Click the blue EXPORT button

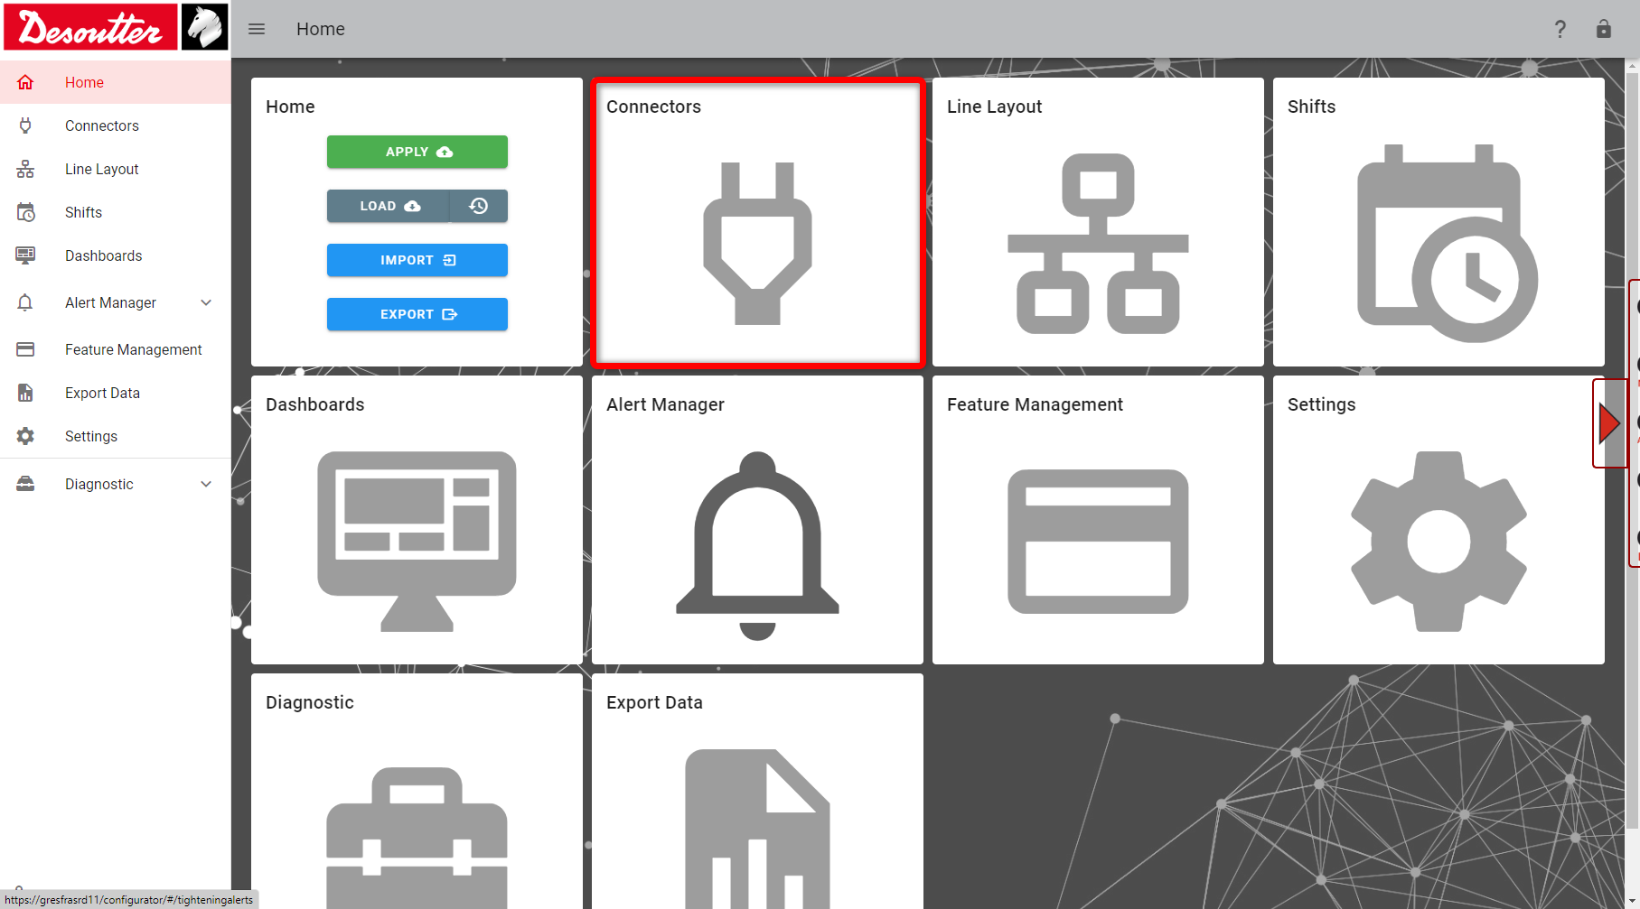point(417,314)
